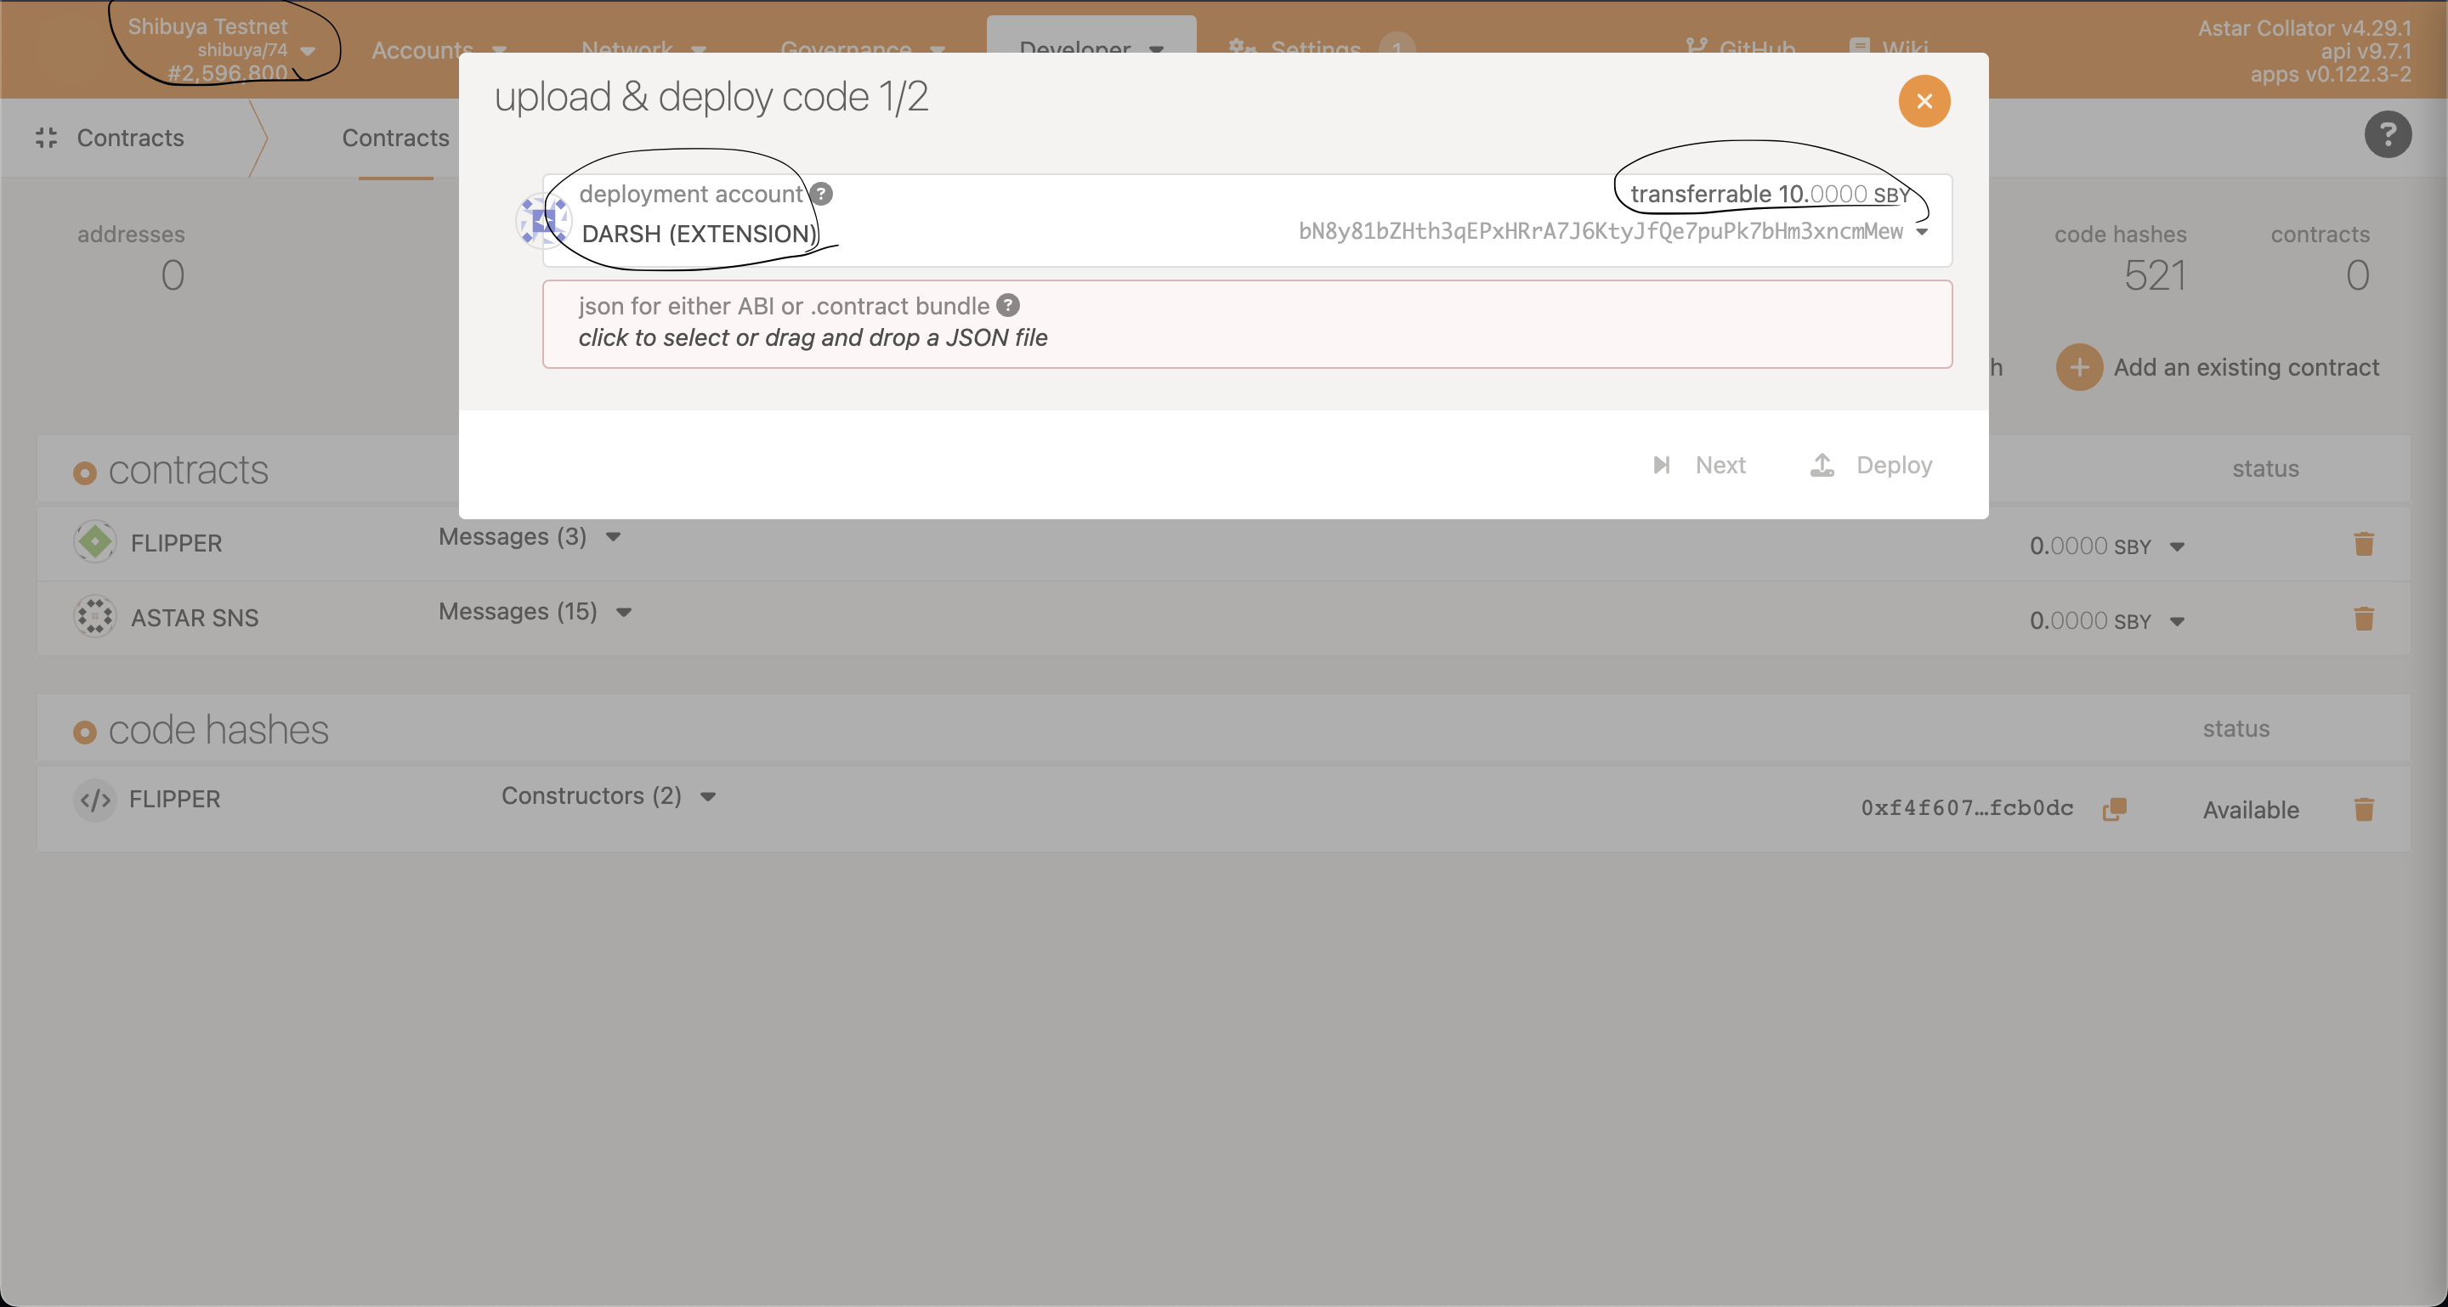Click the Wiki book icon
2448x1307 pixels.
tap(1859, 46)
